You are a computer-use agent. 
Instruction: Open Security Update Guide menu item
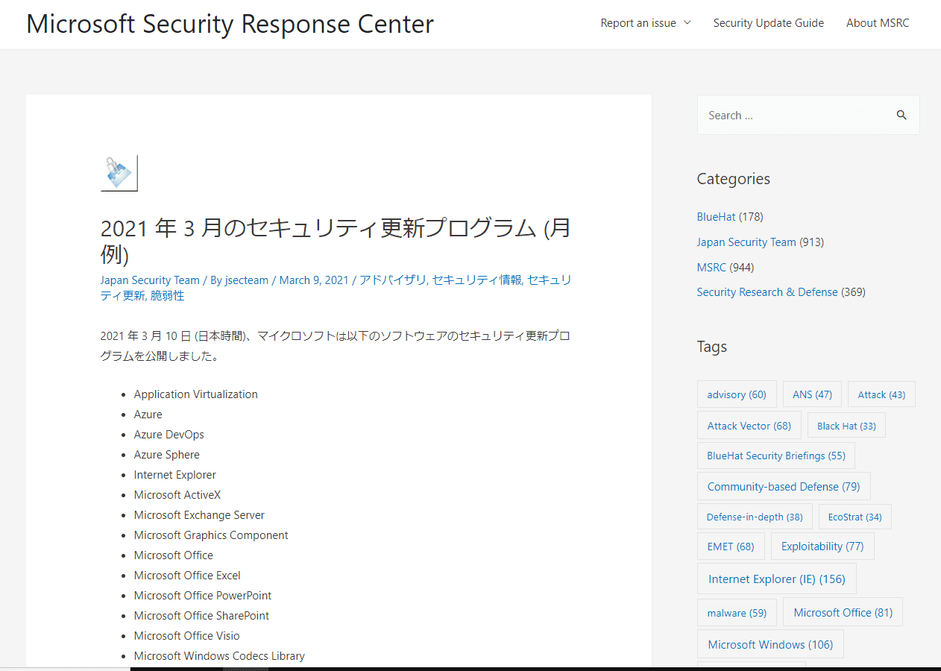[768, 23]
